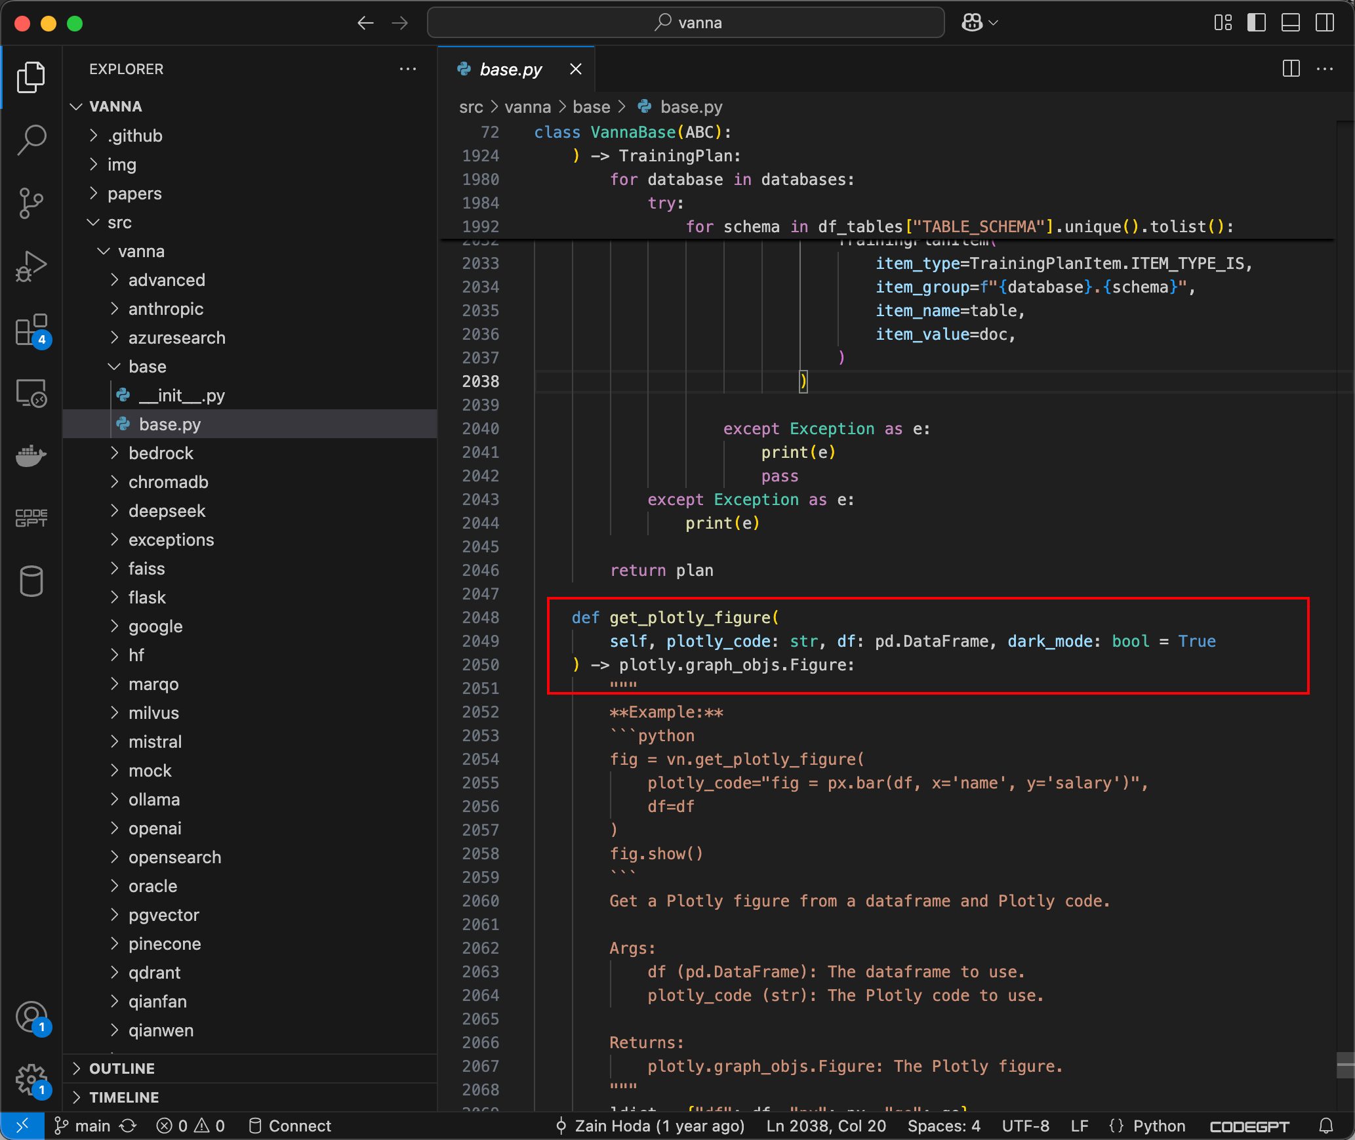Open the database view icon
The width and height of the screenshot is (1355, 1140).
click(31, 581)
